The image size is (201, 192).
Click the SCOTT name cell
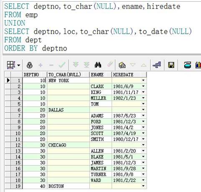point(101,133)
